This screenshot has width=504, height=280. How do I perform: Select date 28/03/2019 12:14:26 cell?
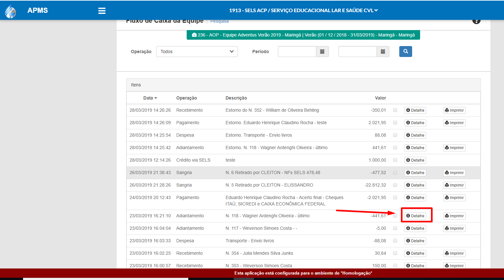pyautogui.click(x=150, y=160)
